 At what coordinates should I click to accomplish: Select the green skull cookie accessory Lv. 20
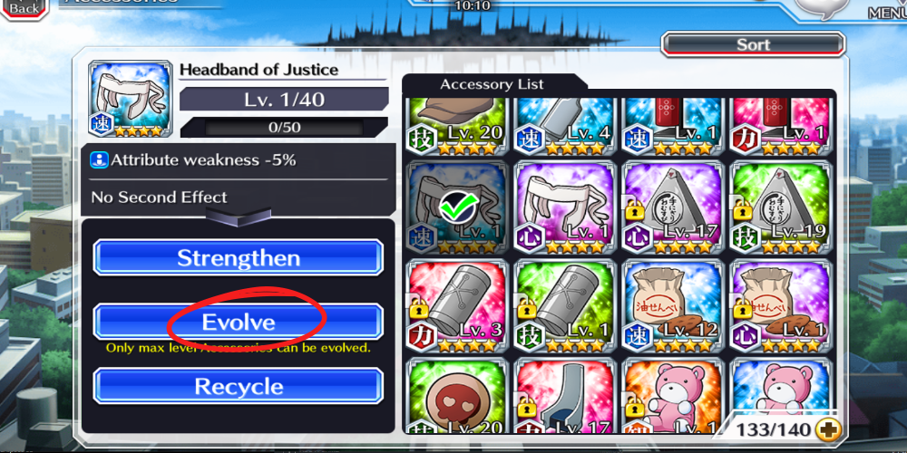coord(457,396)
